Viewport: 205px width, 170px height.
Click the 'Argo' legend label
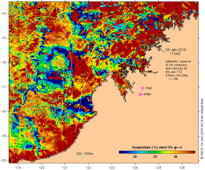149,88
